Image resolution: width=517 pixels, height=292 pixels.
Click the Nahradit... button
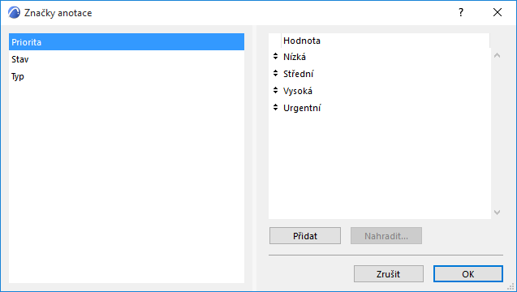tap(386, 236)
